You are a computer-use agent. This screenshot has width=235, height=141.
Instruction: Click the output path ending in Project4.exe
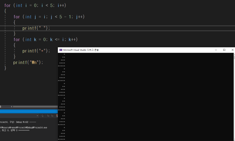click(x=23, y=127)
